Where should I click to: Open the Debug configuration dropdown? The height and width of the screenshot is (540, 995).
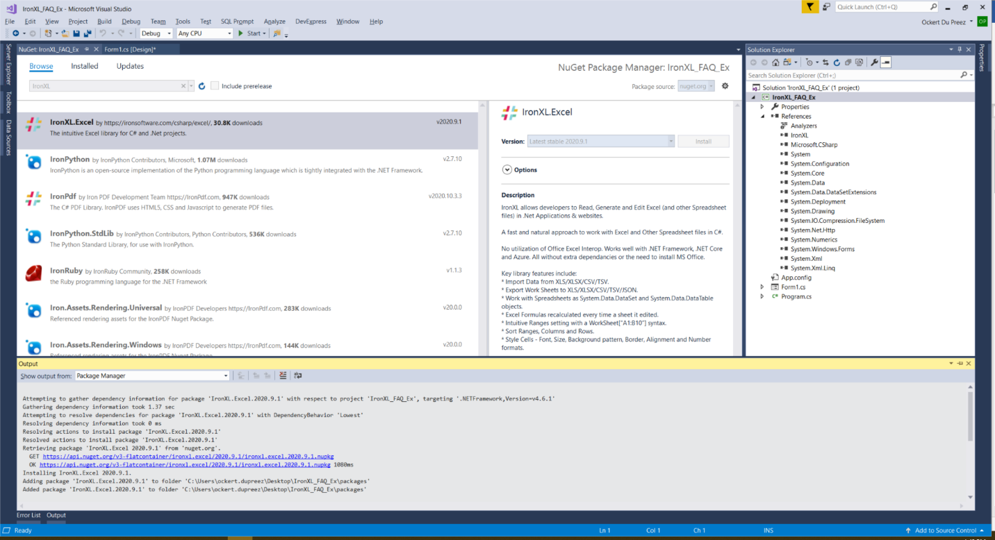coord(156,33)
